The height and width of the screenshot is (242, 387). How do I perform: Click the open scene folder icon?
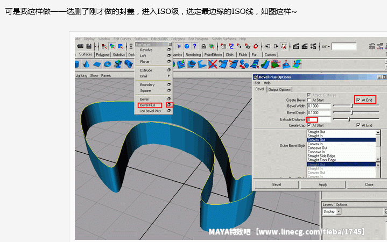pyautogui.click(x=80, y=46)
